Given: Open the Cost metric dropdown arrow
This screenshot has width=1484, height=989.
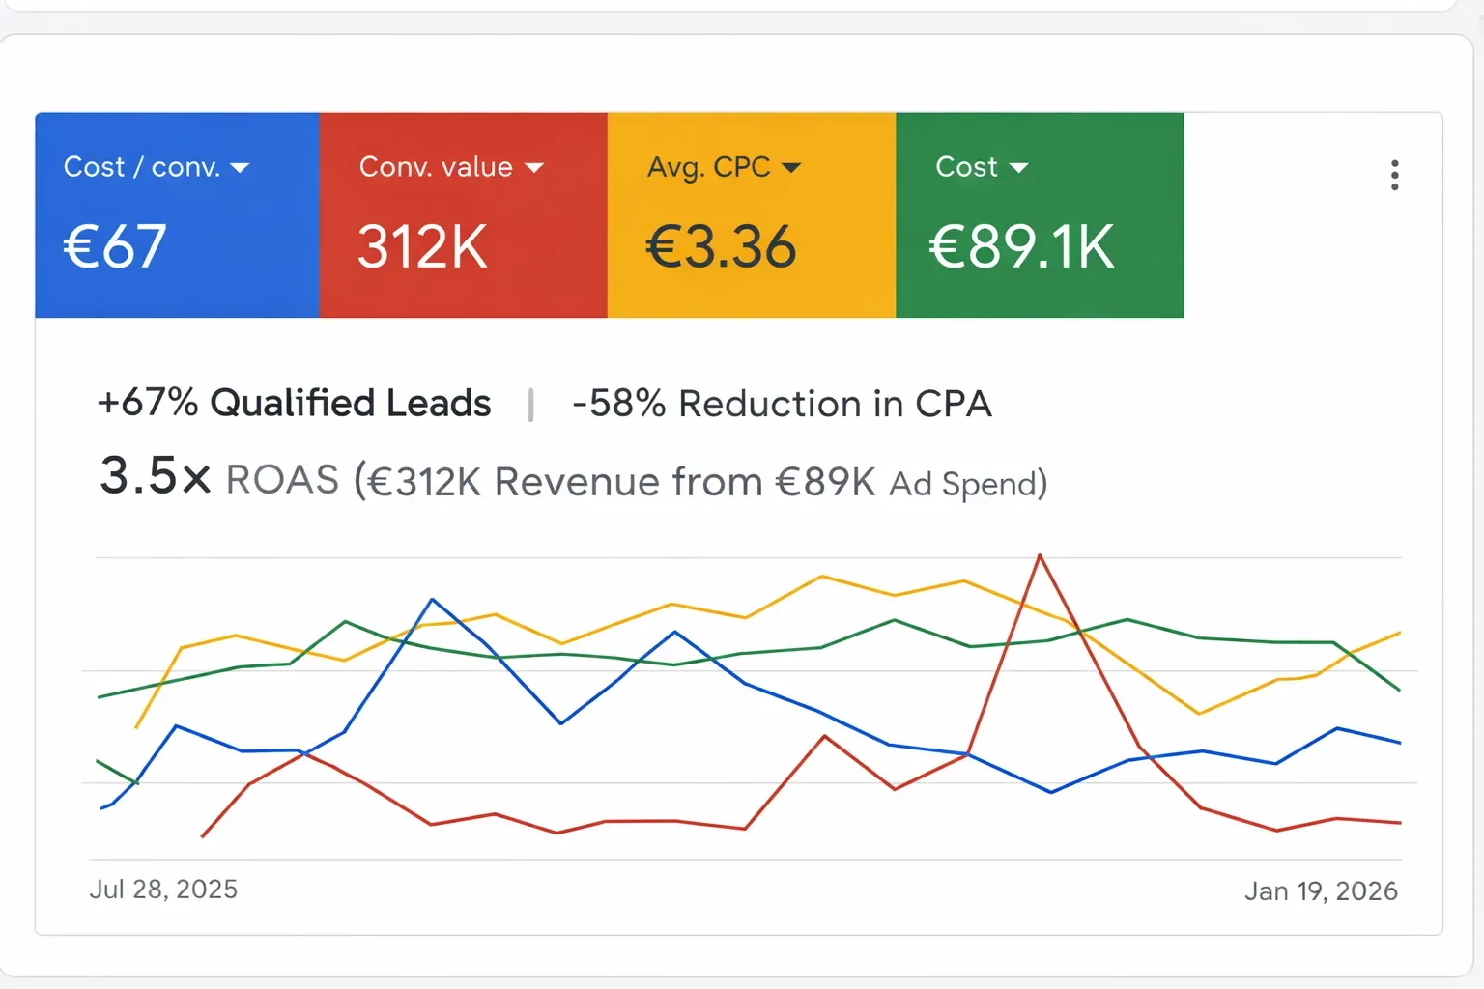Looking at the screenshot, I should tap(1021, 166).
